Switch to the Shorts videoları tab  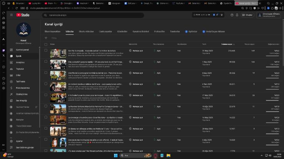coord(86,32)
